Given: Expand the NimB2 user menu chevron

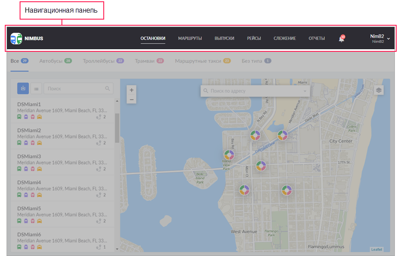Looking at the screenshot, I should (388, 39).
